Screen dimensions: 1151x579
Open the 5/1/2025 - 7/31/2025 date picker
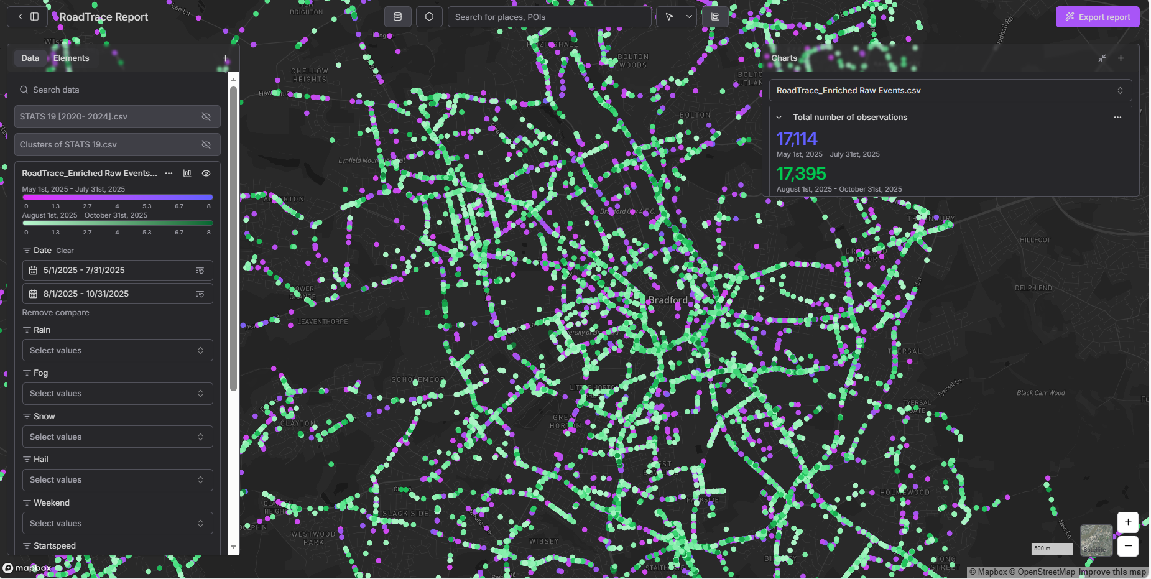pos(118,271)
